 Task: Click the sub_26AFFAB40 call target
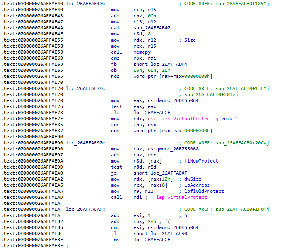pos(150,28)
